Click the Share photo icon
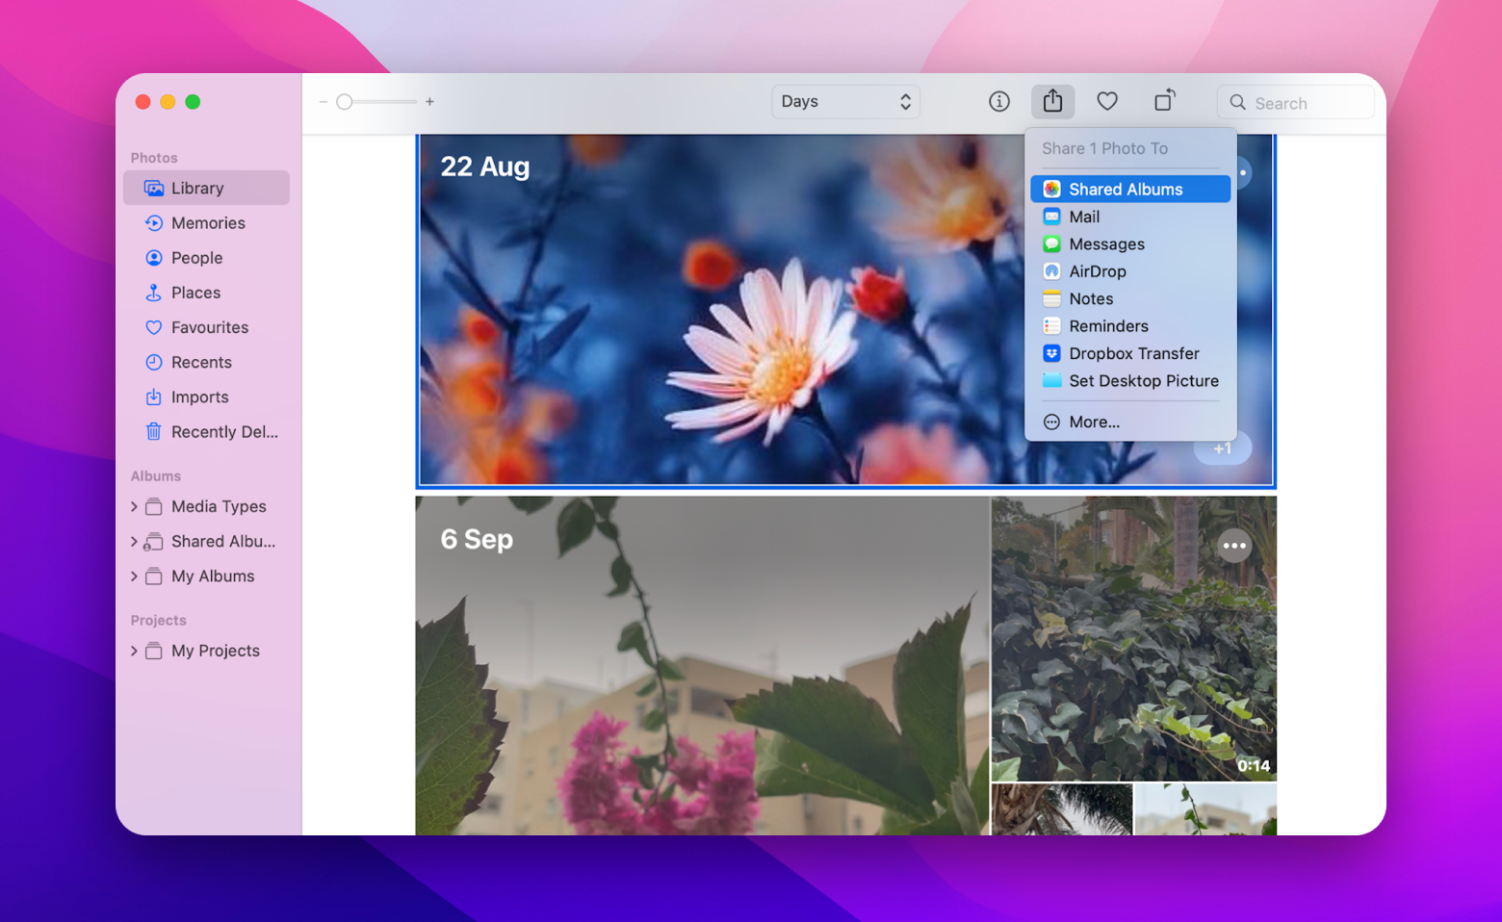This screenshot has width=1502, height=922. 1052,101
